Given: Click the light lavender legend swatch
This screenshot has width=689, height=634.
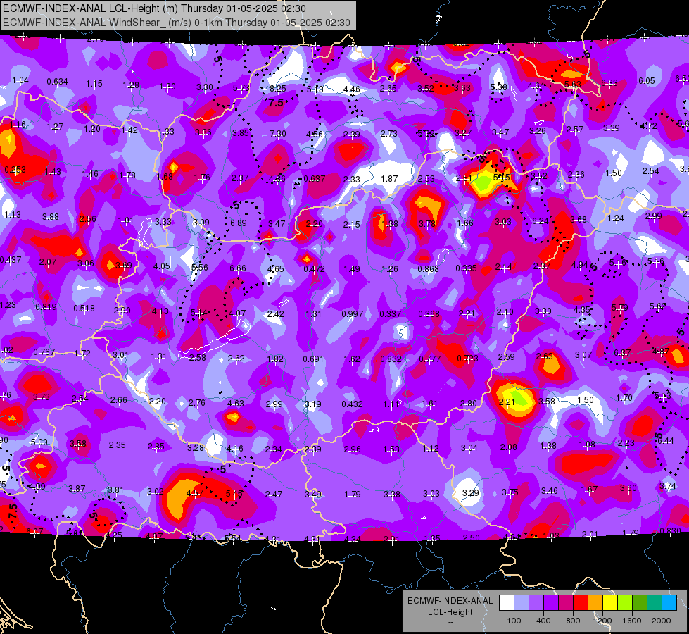Looking at the screenshot, I should tap(522, 603).
